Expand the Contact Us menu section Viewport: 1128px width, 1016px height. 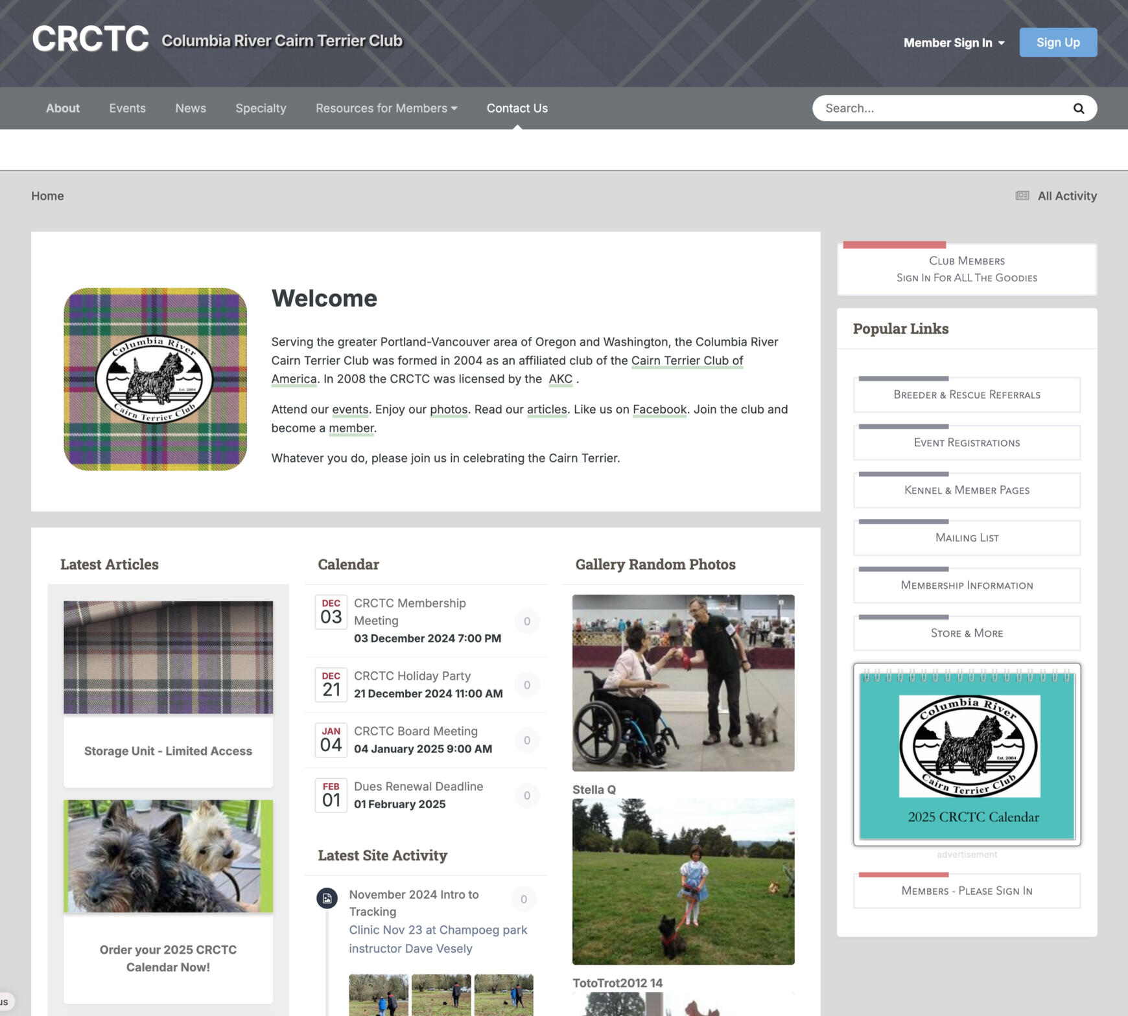(517, 108)
